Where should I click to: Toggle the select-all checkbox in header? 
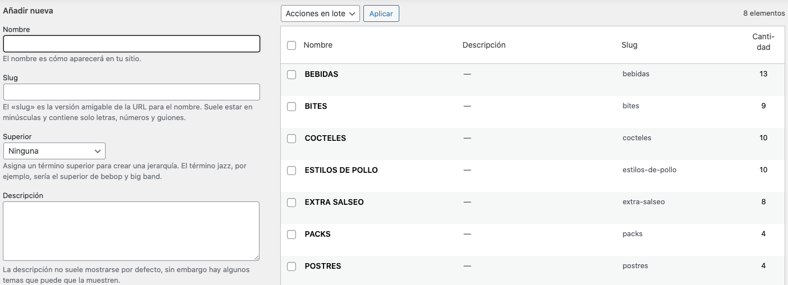pyautogui.click(x=291, y=45)
